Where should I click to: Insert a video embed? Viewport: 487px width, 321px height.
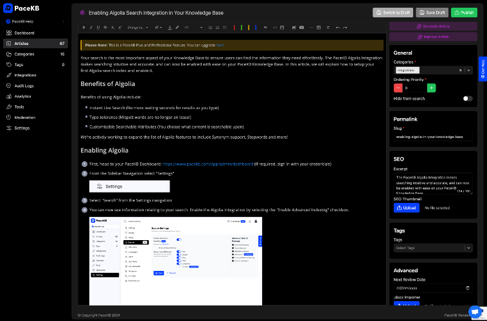(x=301, y=28)
